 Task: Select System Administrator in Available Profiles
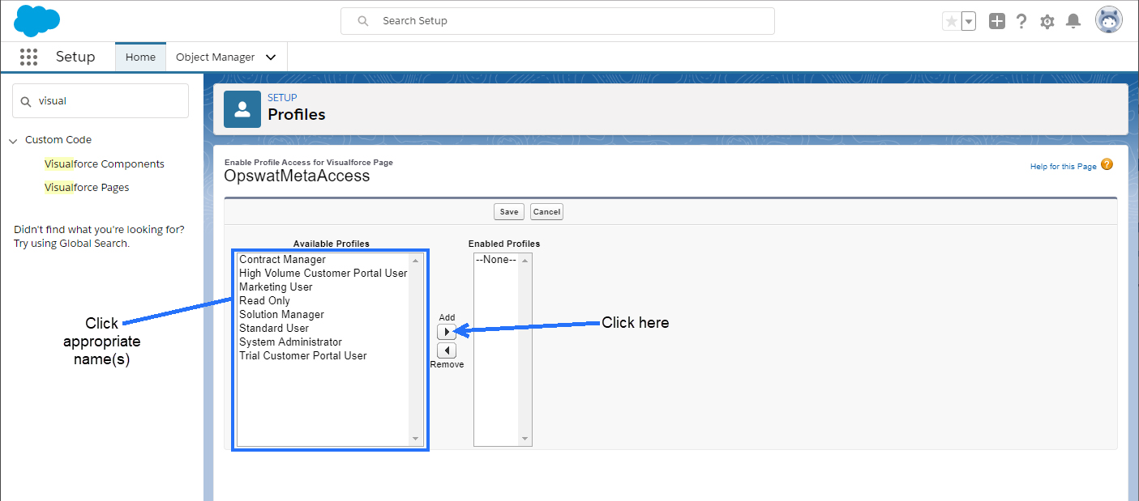tap(323, 342)
